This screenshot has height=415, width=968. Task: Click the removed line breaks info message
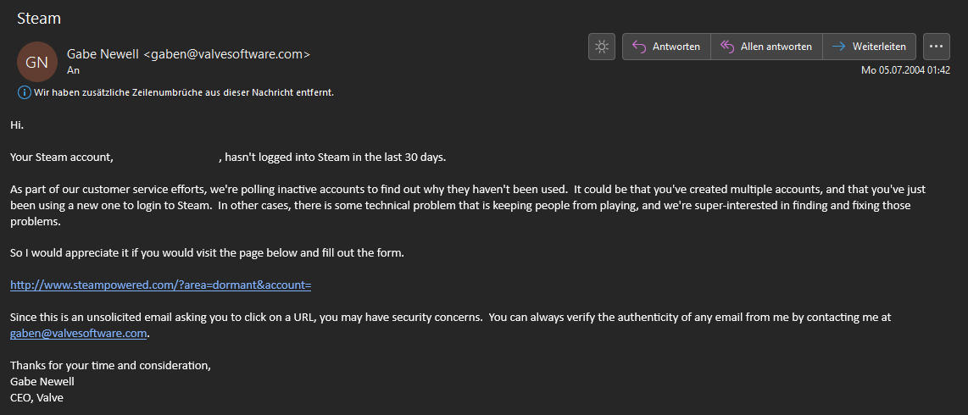(183, 92)
